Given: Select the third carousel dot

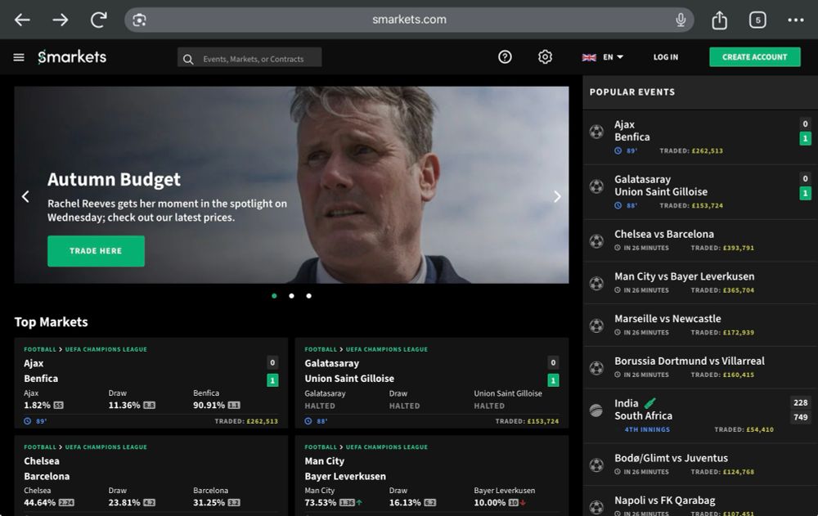Looking at the screenshot, I should pos(309,296).
